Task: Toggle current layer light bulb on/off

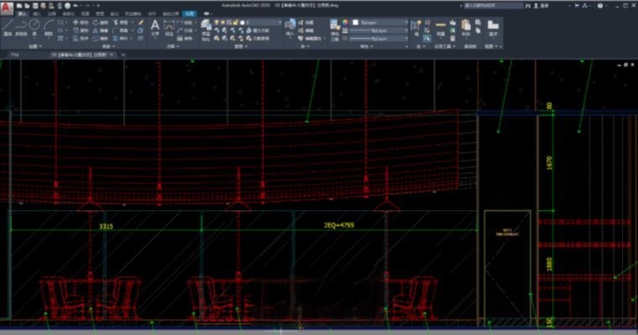Action: [217, 23]
